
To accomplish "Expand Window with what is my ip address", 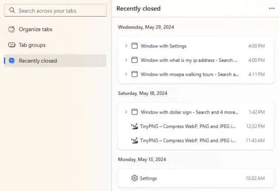I will point(126,60).
